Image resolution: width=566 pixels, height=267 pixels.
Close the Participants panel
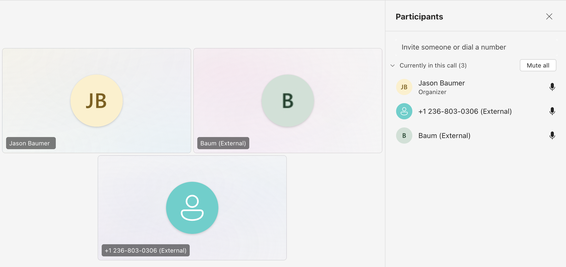point(549,16)
